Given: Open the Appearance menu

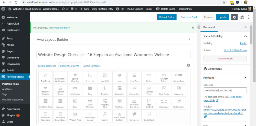Looking at the screenshot, I should coord(14,109).
